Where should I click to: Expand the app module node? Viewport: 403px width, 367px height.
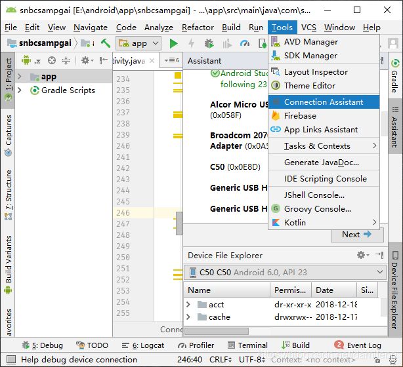pyautogui.click(x=20, y=77)
